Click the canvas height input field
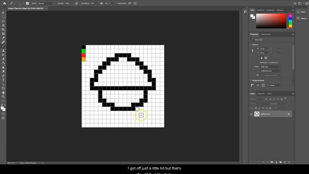Image resolution: width=309 pixels, height=174 pixels. 264,53
